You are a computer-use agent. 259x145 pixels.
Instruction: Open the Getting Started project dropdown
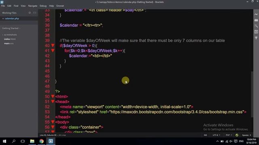(11, 28)
